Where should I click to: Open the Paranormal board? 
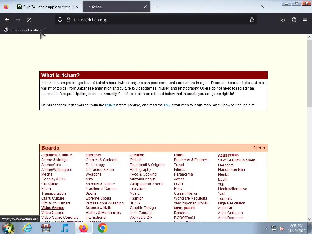tap(184, 174)
